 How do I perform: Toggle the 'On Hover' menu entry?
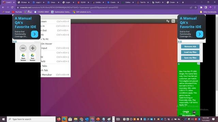(56, 44)
